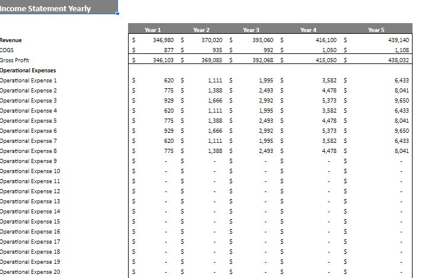Select Operational Expense 8 label
Image resolution: width=441 pixels, height=278 pixels.
coord(28,151)
